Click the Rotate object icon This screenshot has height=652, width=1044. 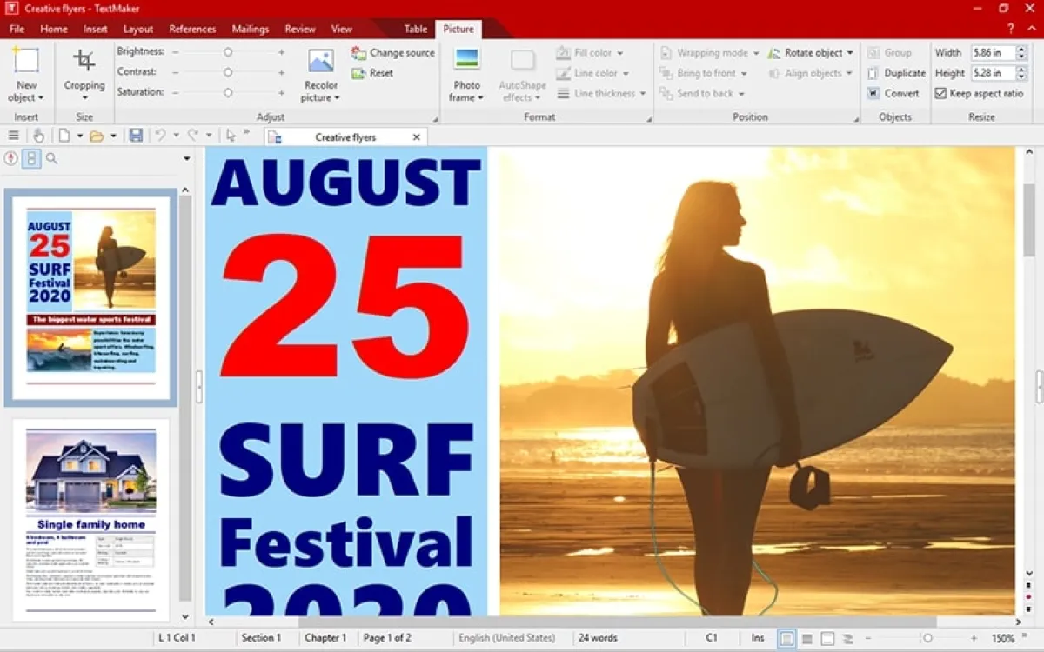coord(773,53)
